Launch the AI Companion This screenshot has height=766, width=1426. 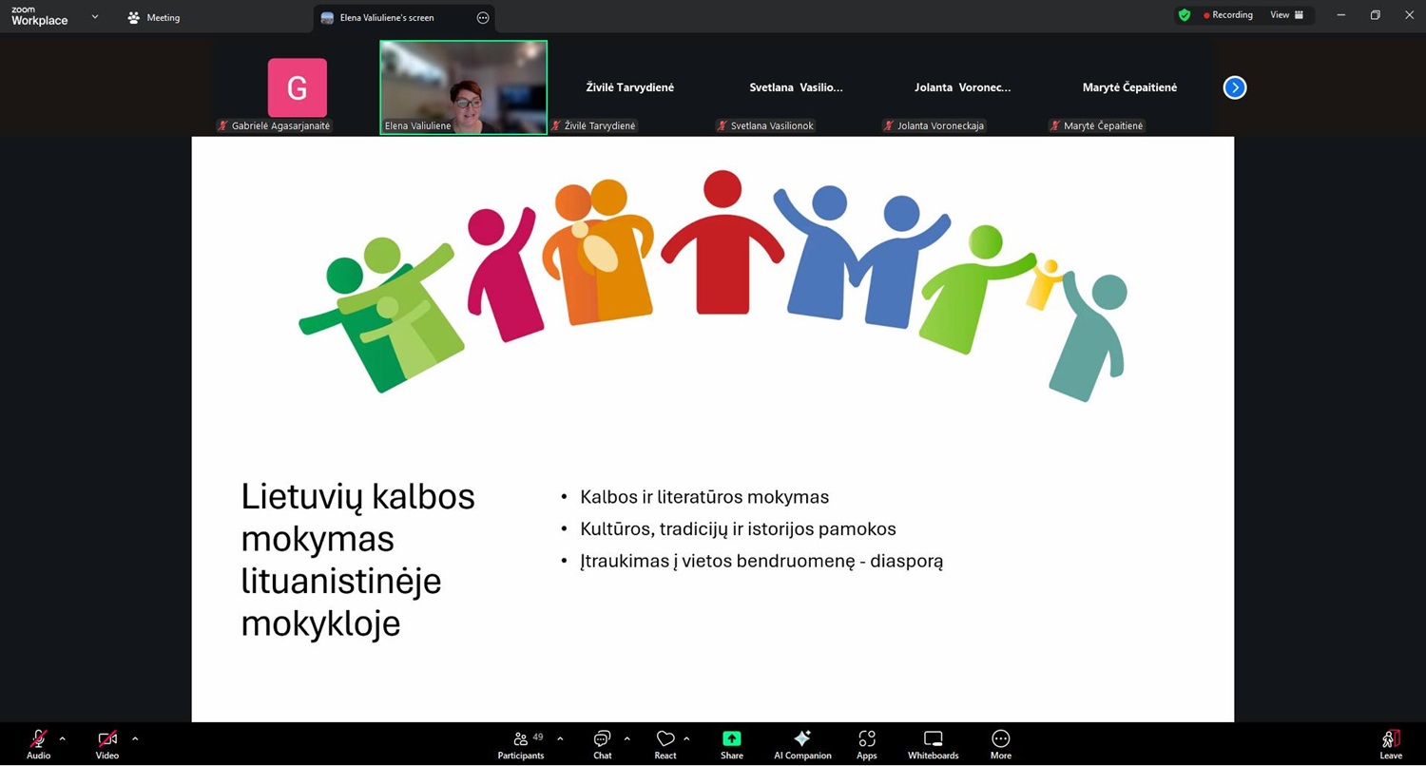click(802, 744)
